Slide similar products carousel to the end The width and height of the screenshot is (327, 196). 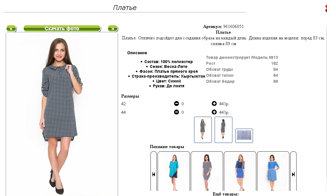(x=293, y=174)
